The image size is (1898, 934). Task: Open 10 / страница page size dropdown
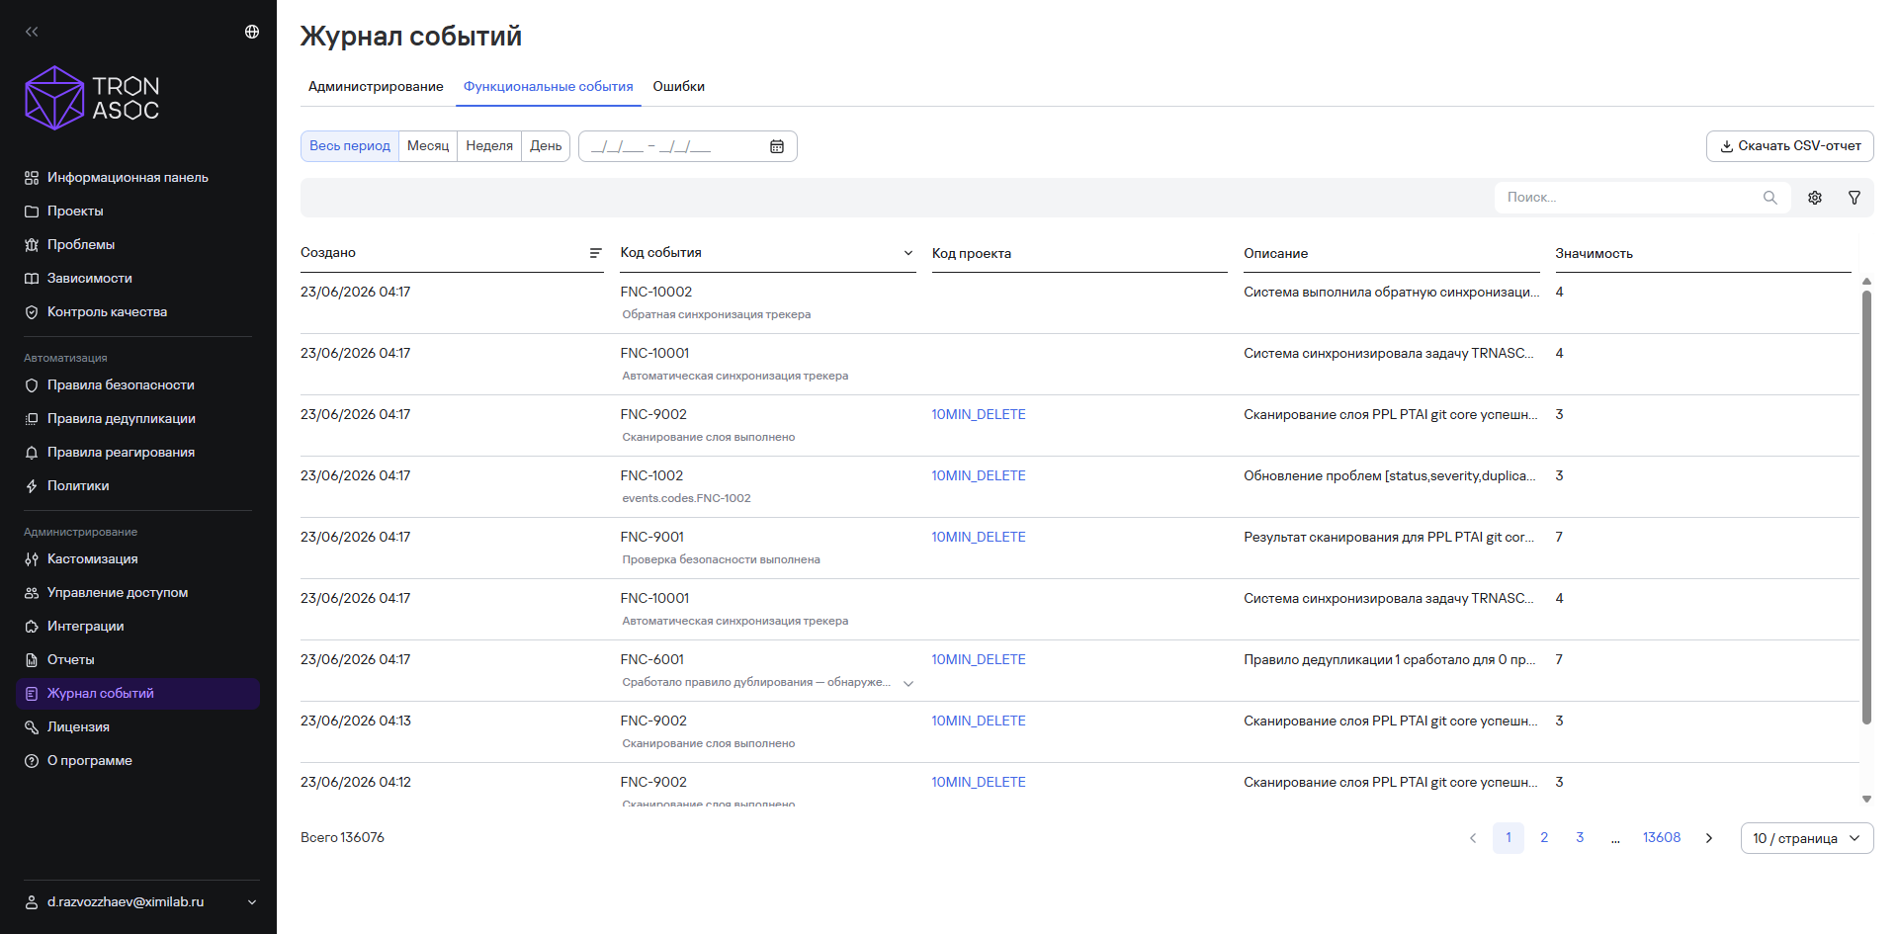(1807, 838)
